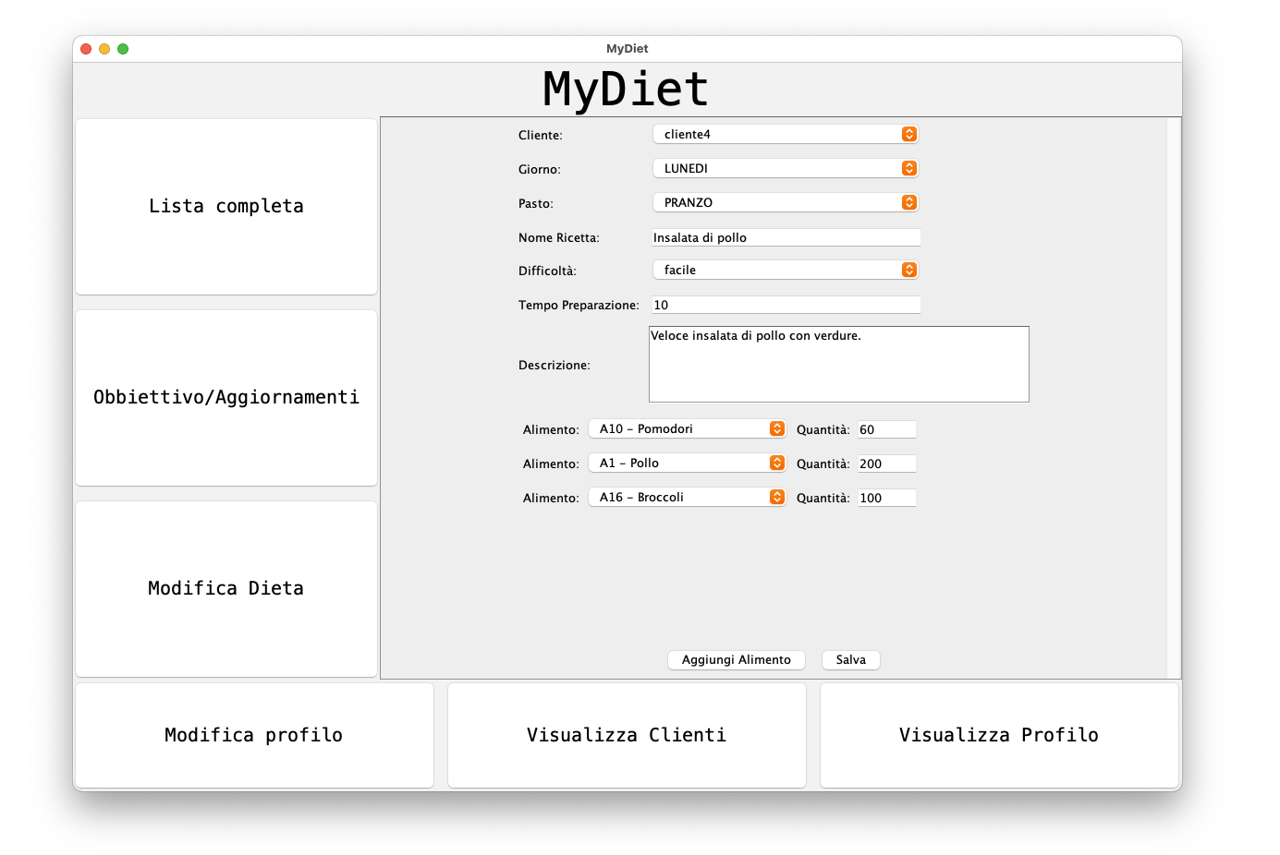Click the Salva button

[x=850, y=660]
